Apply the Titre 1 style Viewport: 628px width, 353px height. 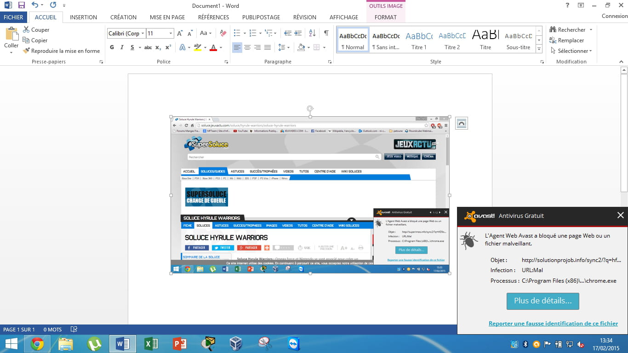[x=419, y=40]
